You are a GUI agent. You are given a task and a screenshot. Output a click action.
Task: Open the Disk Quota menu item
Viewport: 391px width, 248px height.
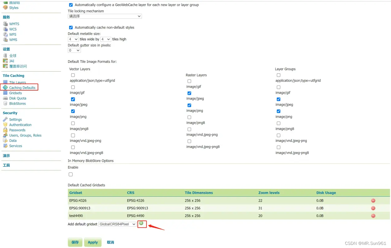point(17,98)
